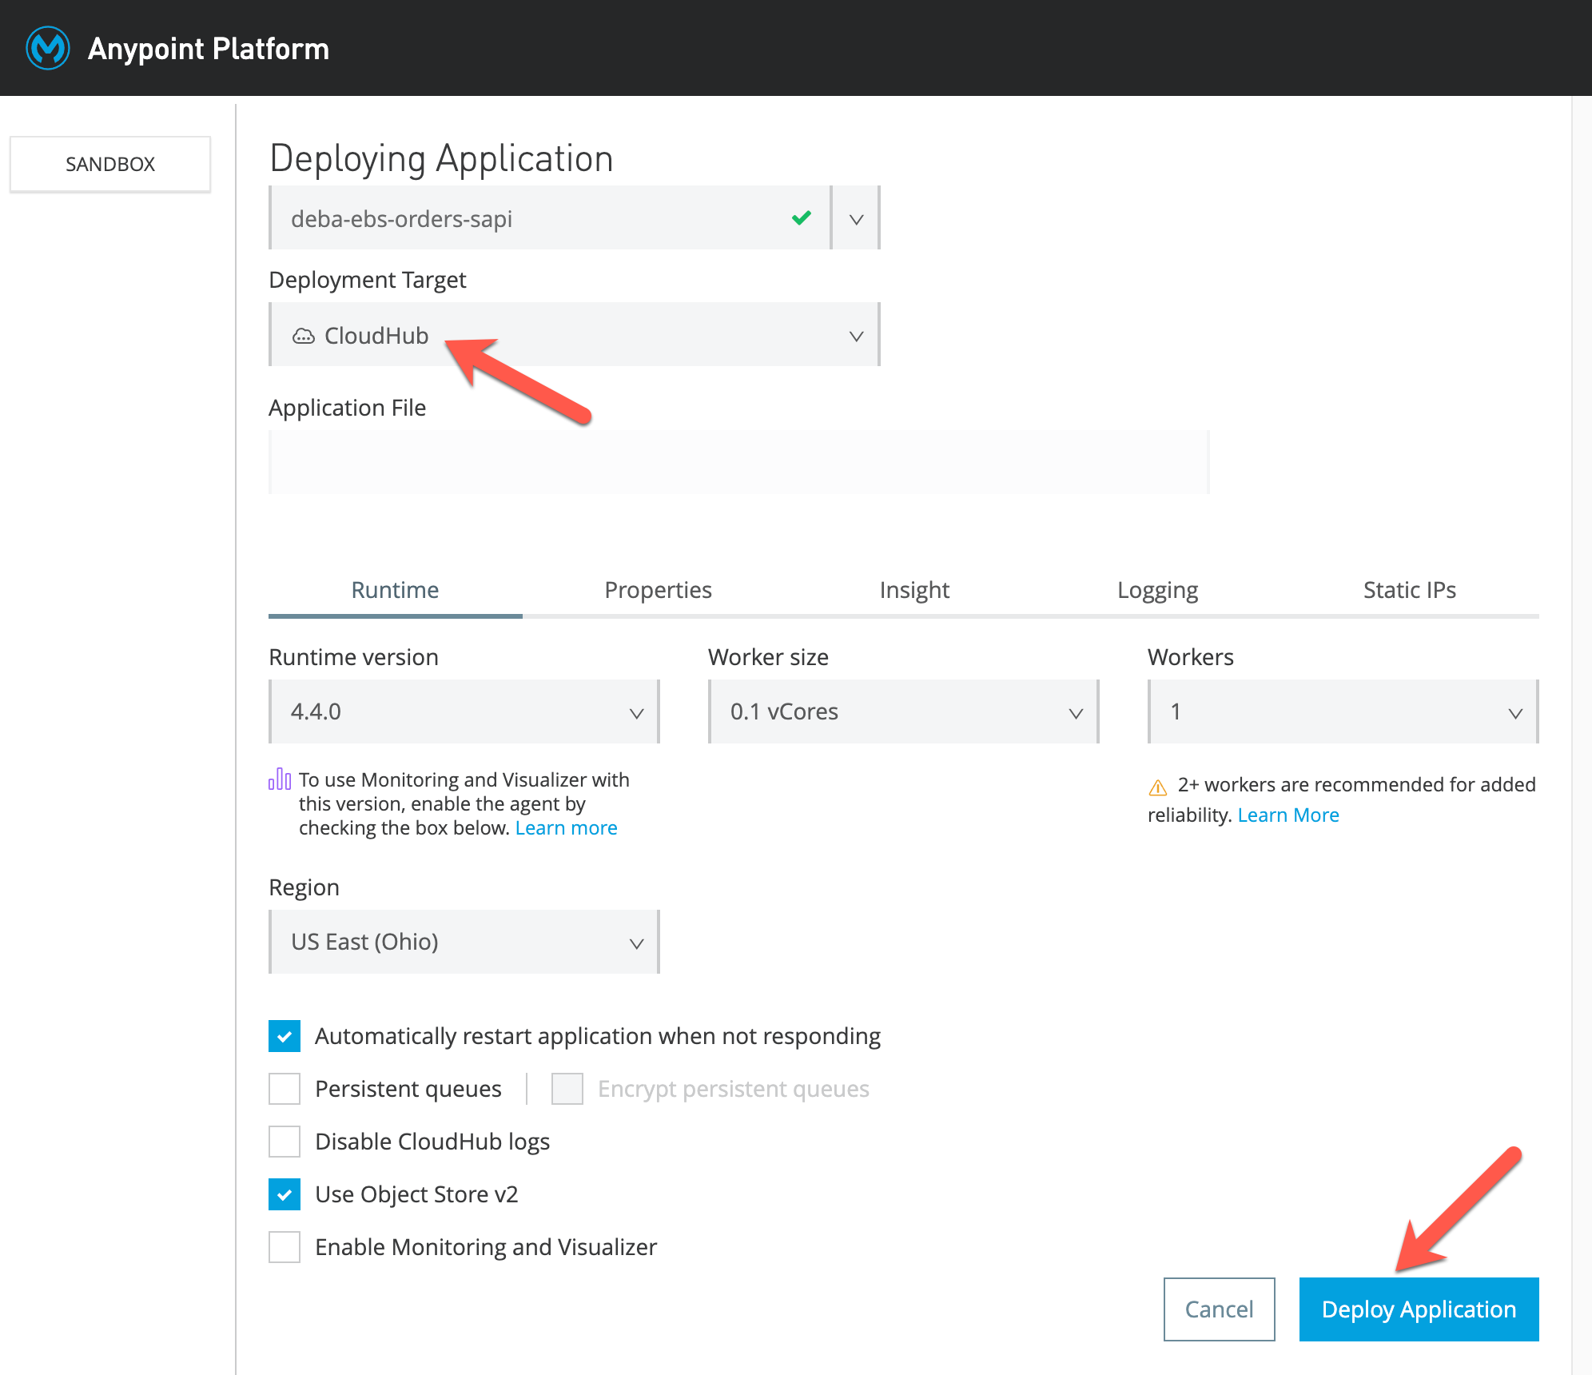This screenshot has width=1592, height=1375.
Task: Click the Region label
Action: pyautogui.click(x=304, y=887)
